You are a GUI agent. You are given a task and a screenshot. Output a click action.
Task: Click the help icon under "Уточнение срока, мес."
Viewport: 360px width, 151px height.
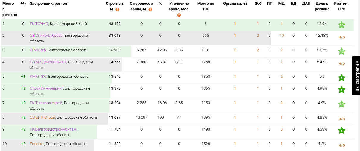pos(179,15)
